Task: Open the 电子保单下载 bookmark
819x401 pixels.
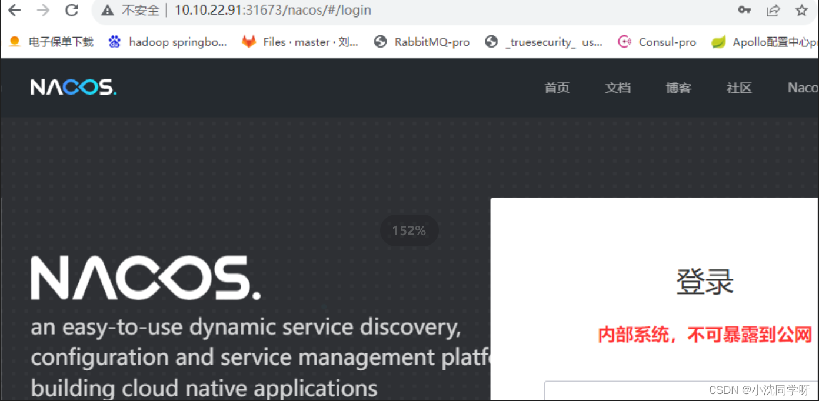Action: pos(50,42)
